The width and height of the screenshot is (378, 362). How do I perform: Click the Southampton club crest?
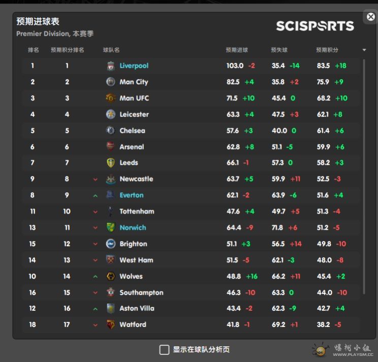111,292
